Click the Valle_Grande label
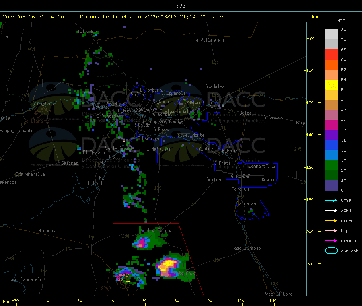Viewport: 362px width, 306px height. click(x=119, y=148)
